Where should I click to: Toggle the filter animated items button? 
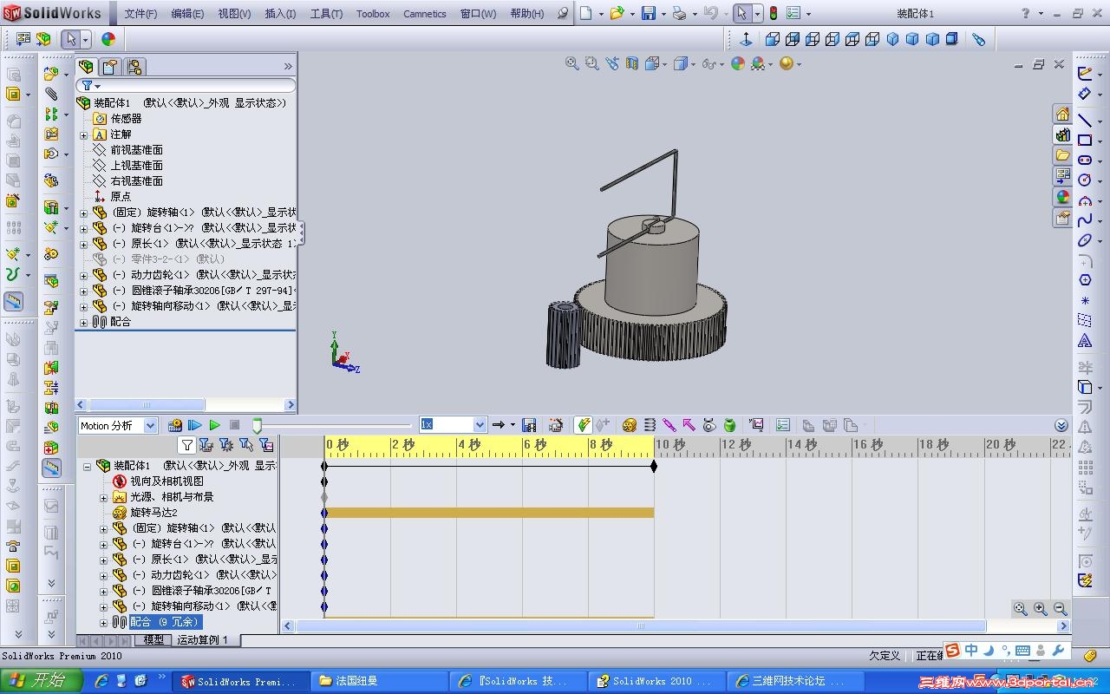point(206,445)
